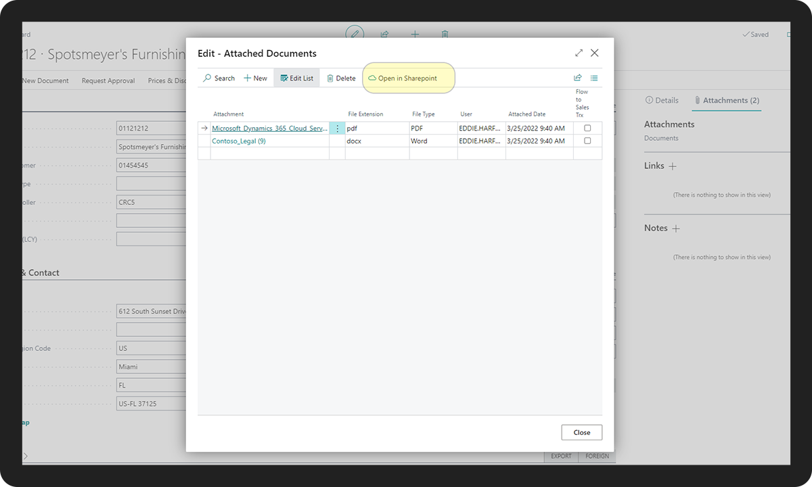
Task: Check Flow to Sales Trx for Contoso_Legal
Action: (586, 141)
